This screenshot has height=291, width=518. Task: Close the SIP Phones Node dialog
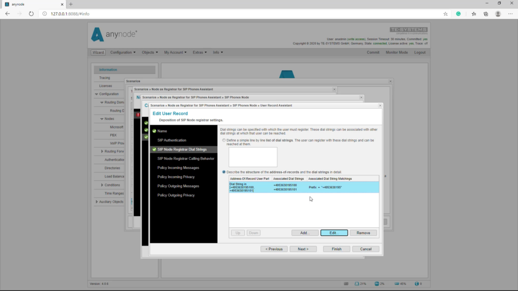click(361, 98)
